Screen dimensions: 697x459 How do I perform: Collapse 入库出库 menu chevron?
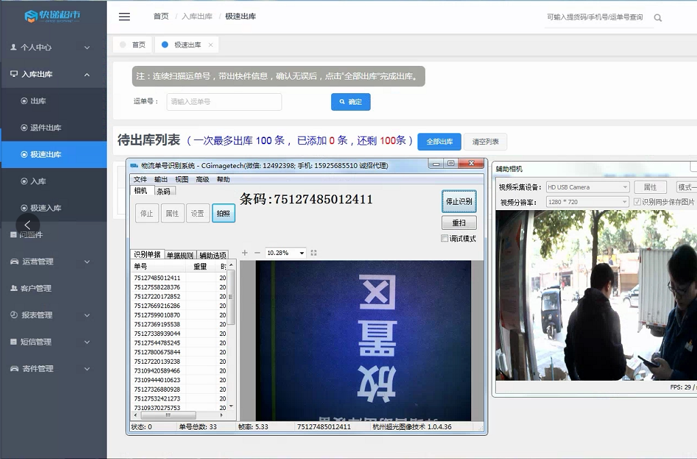(x=87, y=74)
